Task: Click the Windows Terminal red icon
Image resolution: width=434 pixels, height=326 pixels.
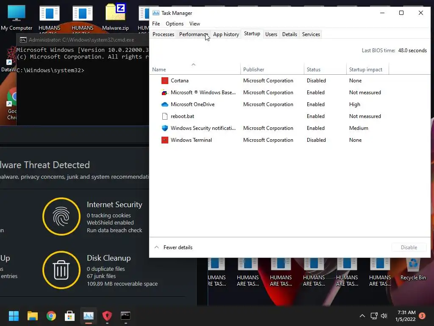Action: point(165,140)
